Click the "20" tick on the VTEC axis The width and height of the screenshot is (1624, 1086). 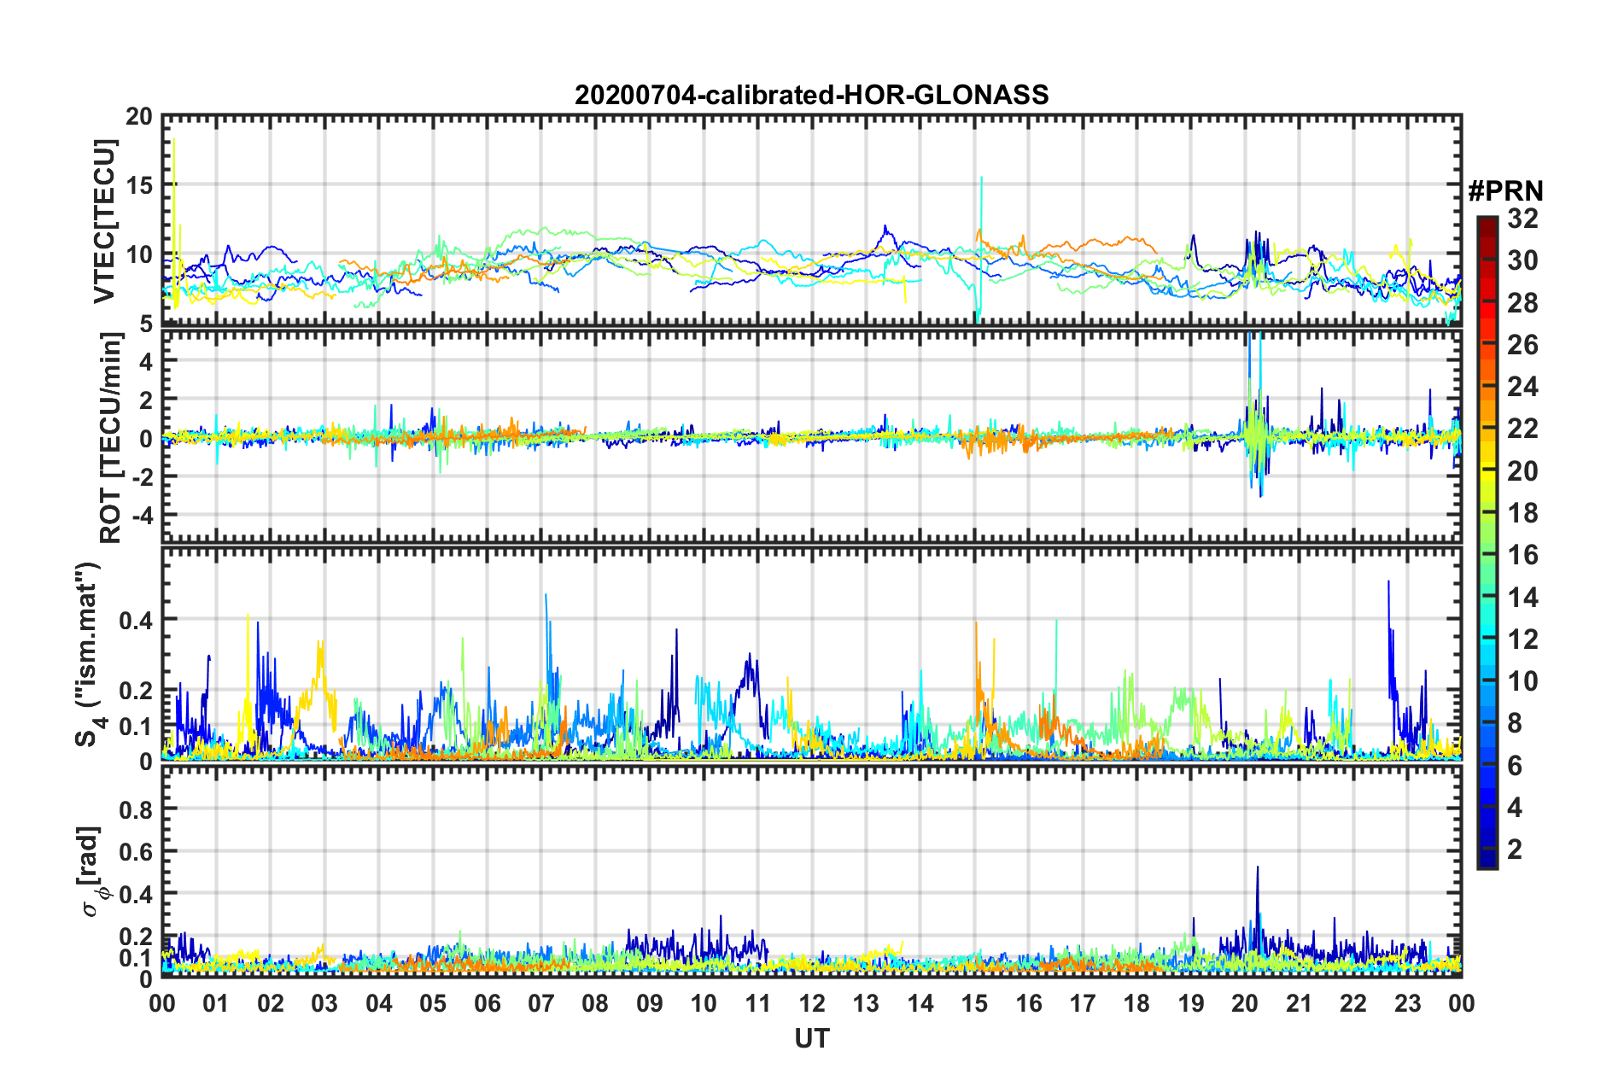click(x=139, y=116)
